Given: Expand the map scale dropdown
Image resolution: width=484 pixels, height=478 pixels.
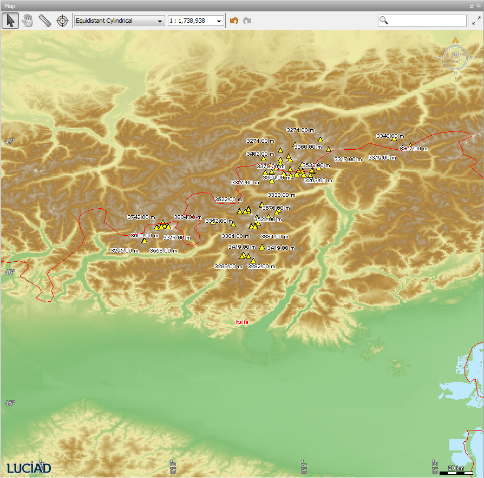Looking at the screenshot, I should [195, 21].
